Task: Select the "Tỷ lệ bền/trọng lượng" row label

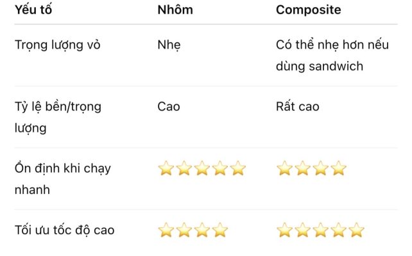Action: pos(58,117)
